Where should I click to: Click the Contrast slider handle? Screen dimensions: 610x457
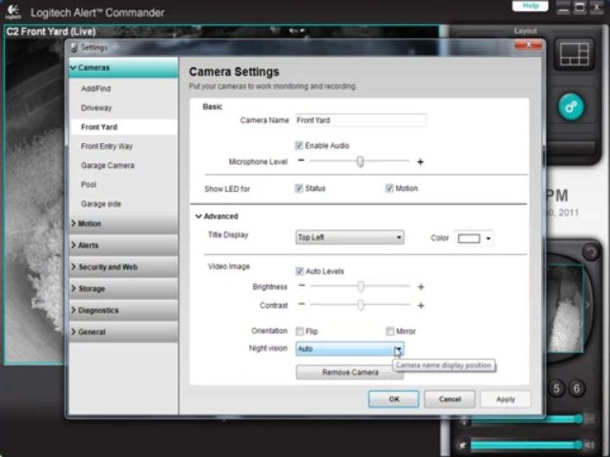click(x=361, y=305)
